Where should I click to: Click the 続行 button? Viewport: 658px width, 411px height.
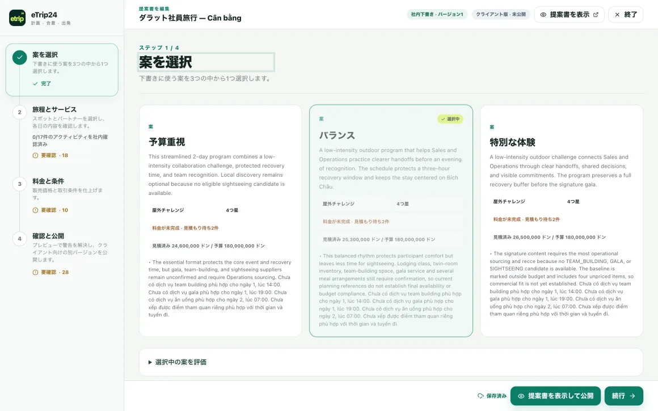(x=623, y=396)
